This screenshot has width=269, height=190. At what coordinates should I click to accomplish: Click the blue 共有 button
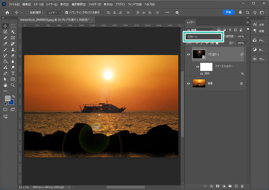click(x=229, y=12)
